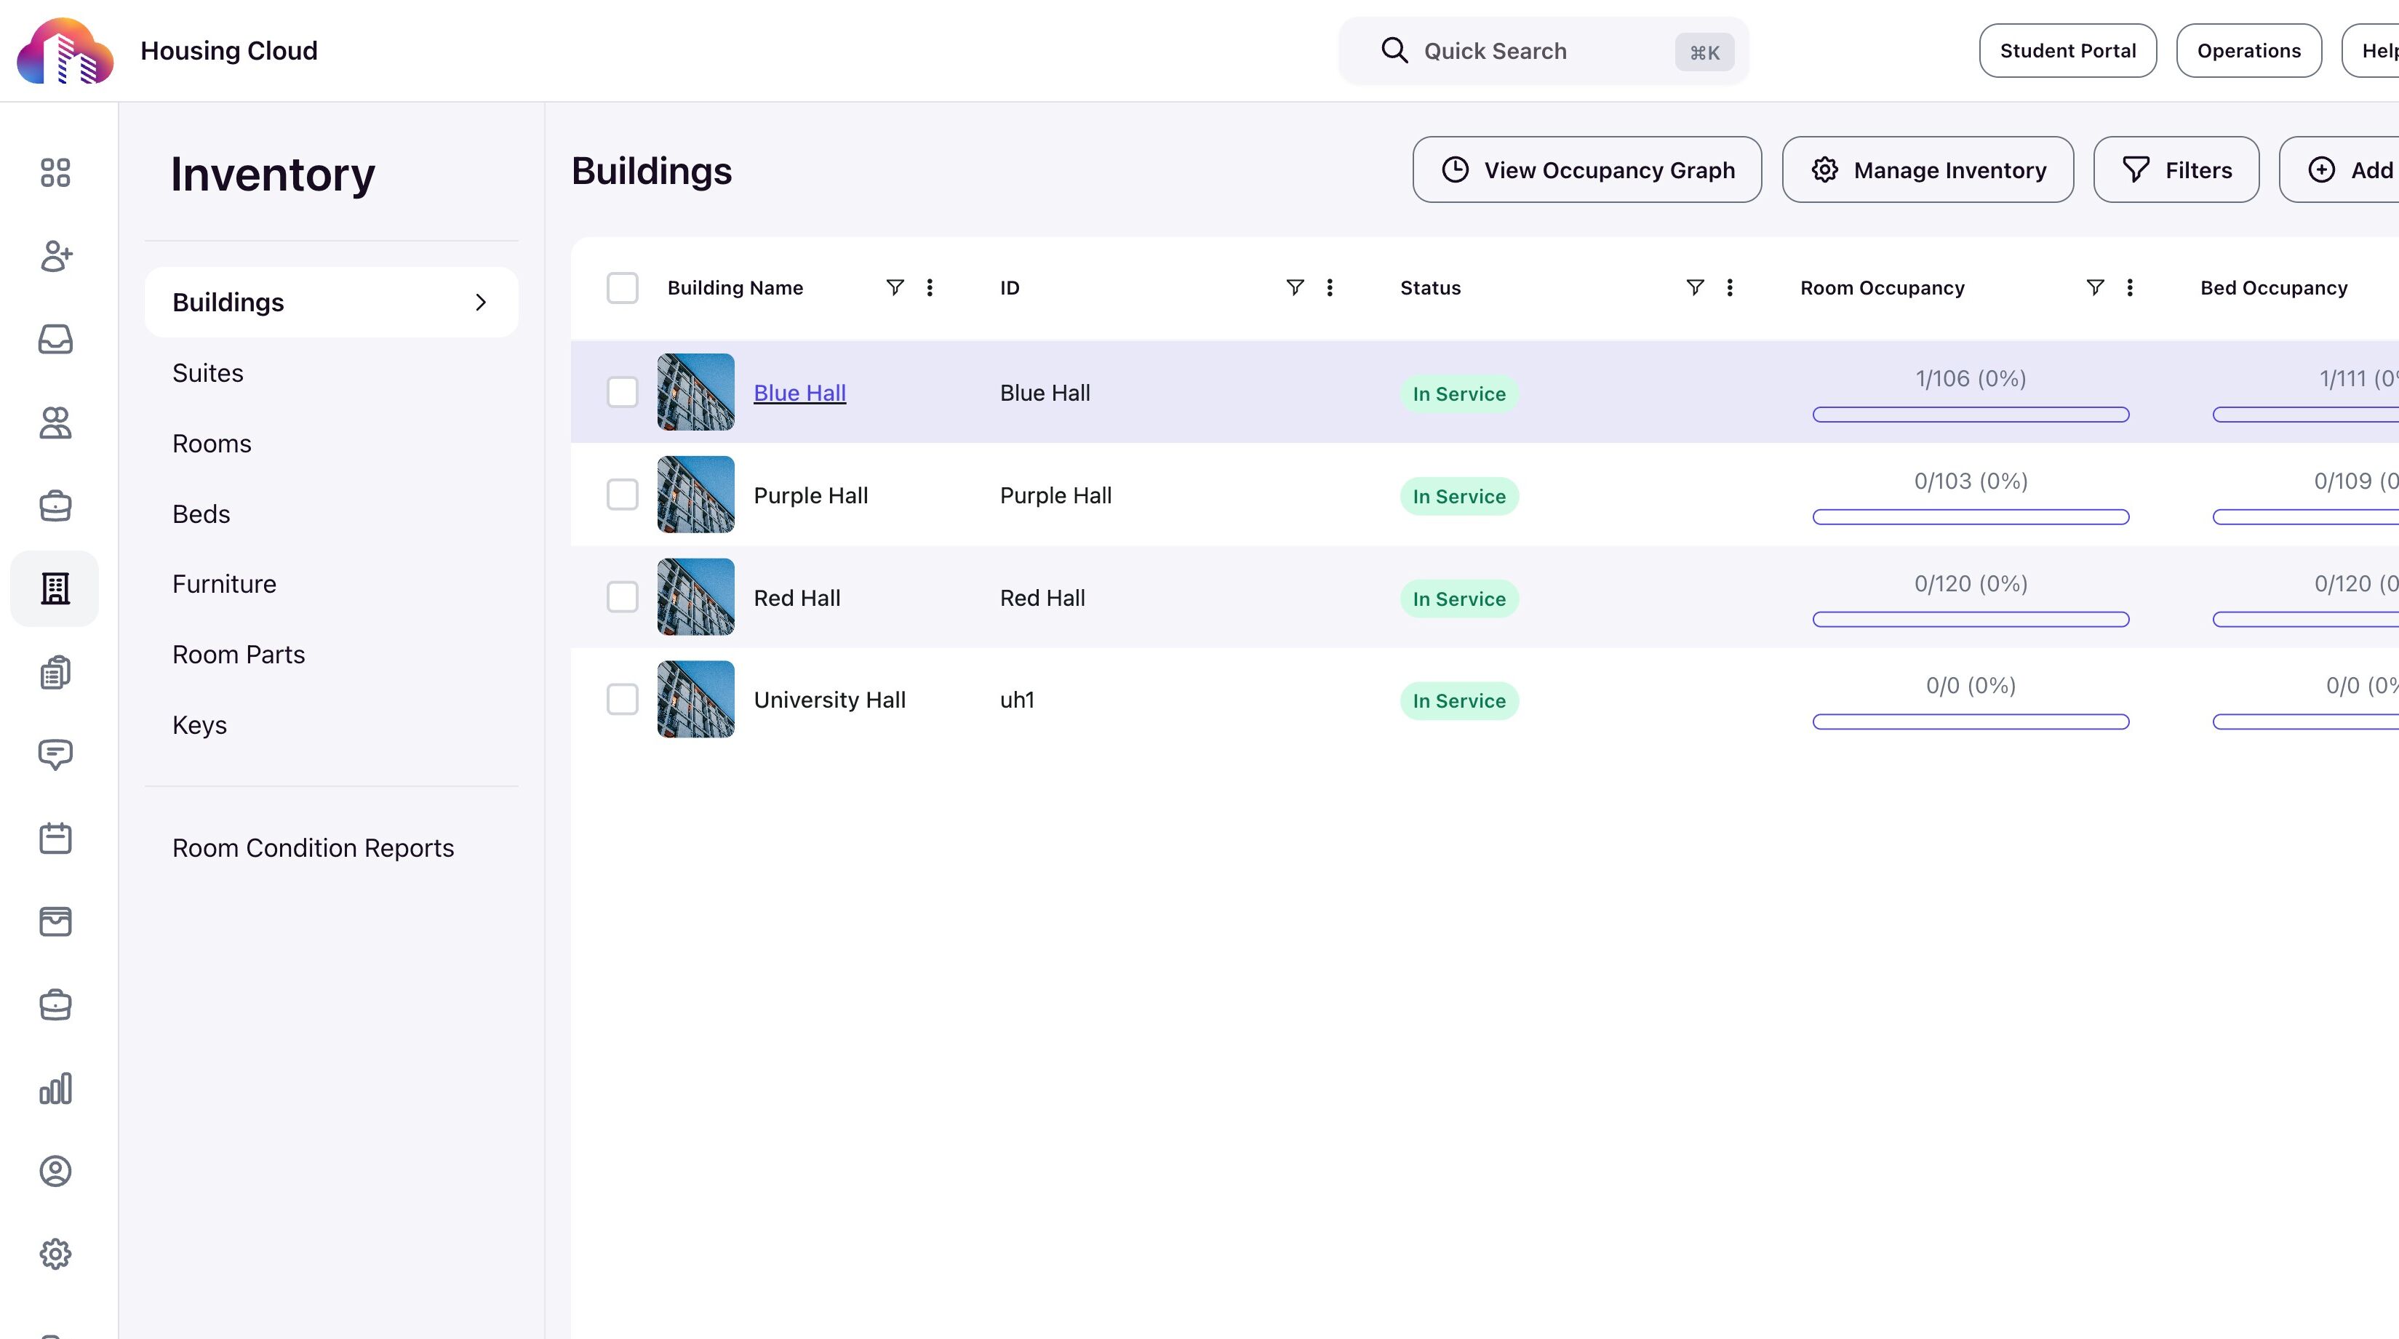Toggle the select-all header checkbox
This screenshot has height=1339, width=2399.
[622, 288]
